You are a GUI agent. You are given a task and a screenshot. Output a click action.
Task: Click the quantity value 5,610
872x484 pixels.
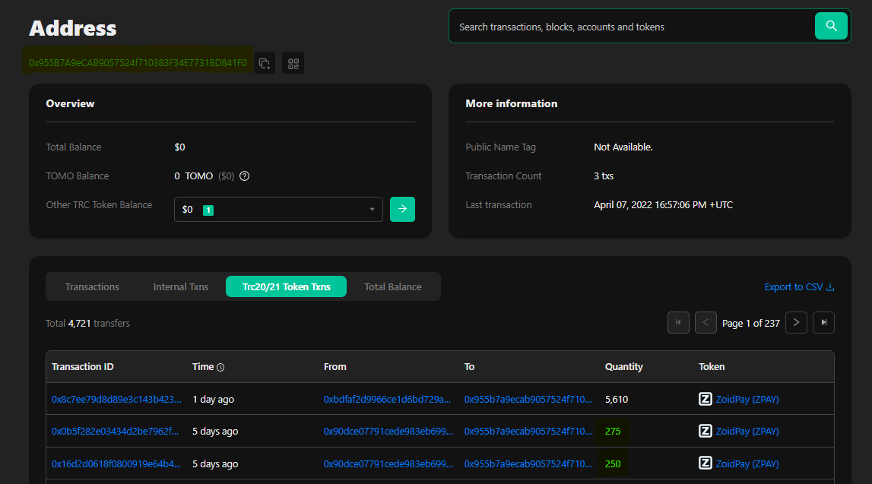(617, 400)
